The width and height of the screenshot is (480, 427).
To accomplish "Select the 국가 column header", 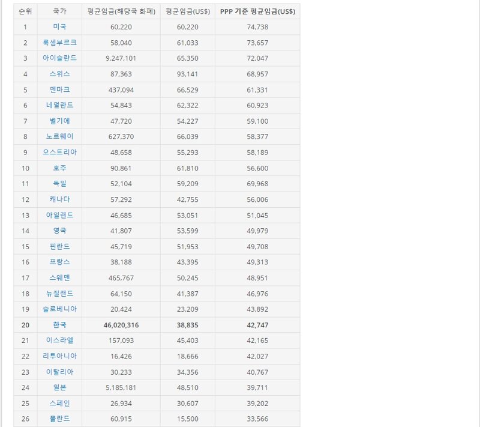I will point(59,11).
